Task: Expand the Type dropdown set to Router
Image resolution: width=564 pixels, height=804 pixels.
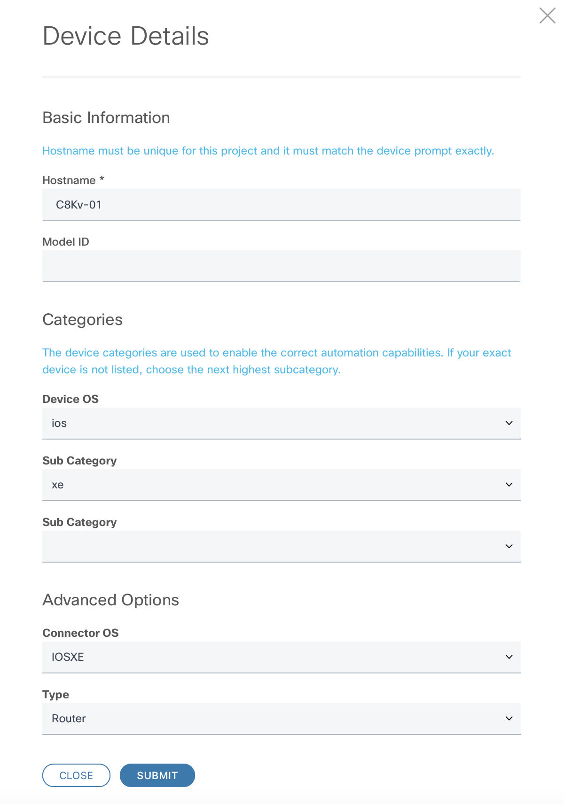Action: click(273, 719)
